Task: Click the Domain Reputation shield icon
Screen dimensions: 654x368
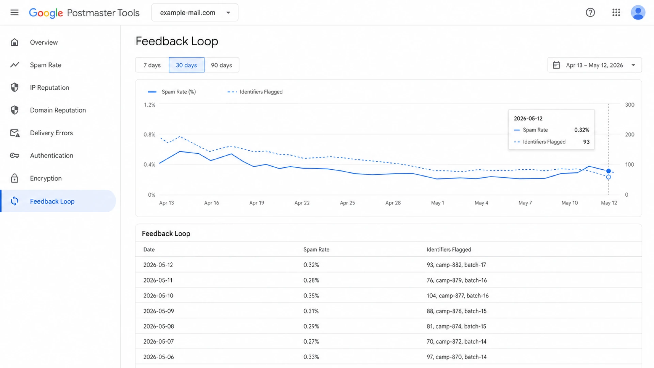Action: tap(14, 110)
